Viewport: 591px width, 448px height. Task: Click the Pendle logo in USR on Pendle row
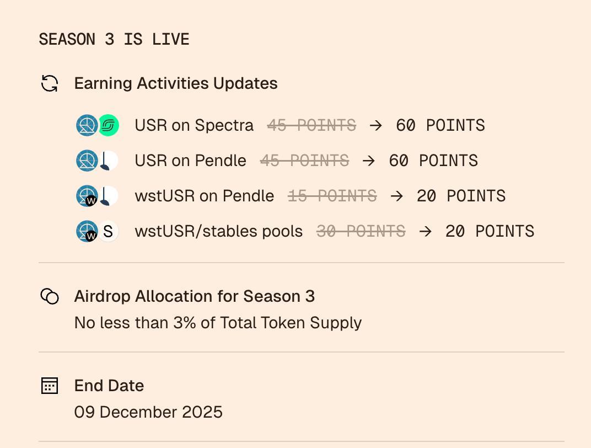click(x=109, y=161)
